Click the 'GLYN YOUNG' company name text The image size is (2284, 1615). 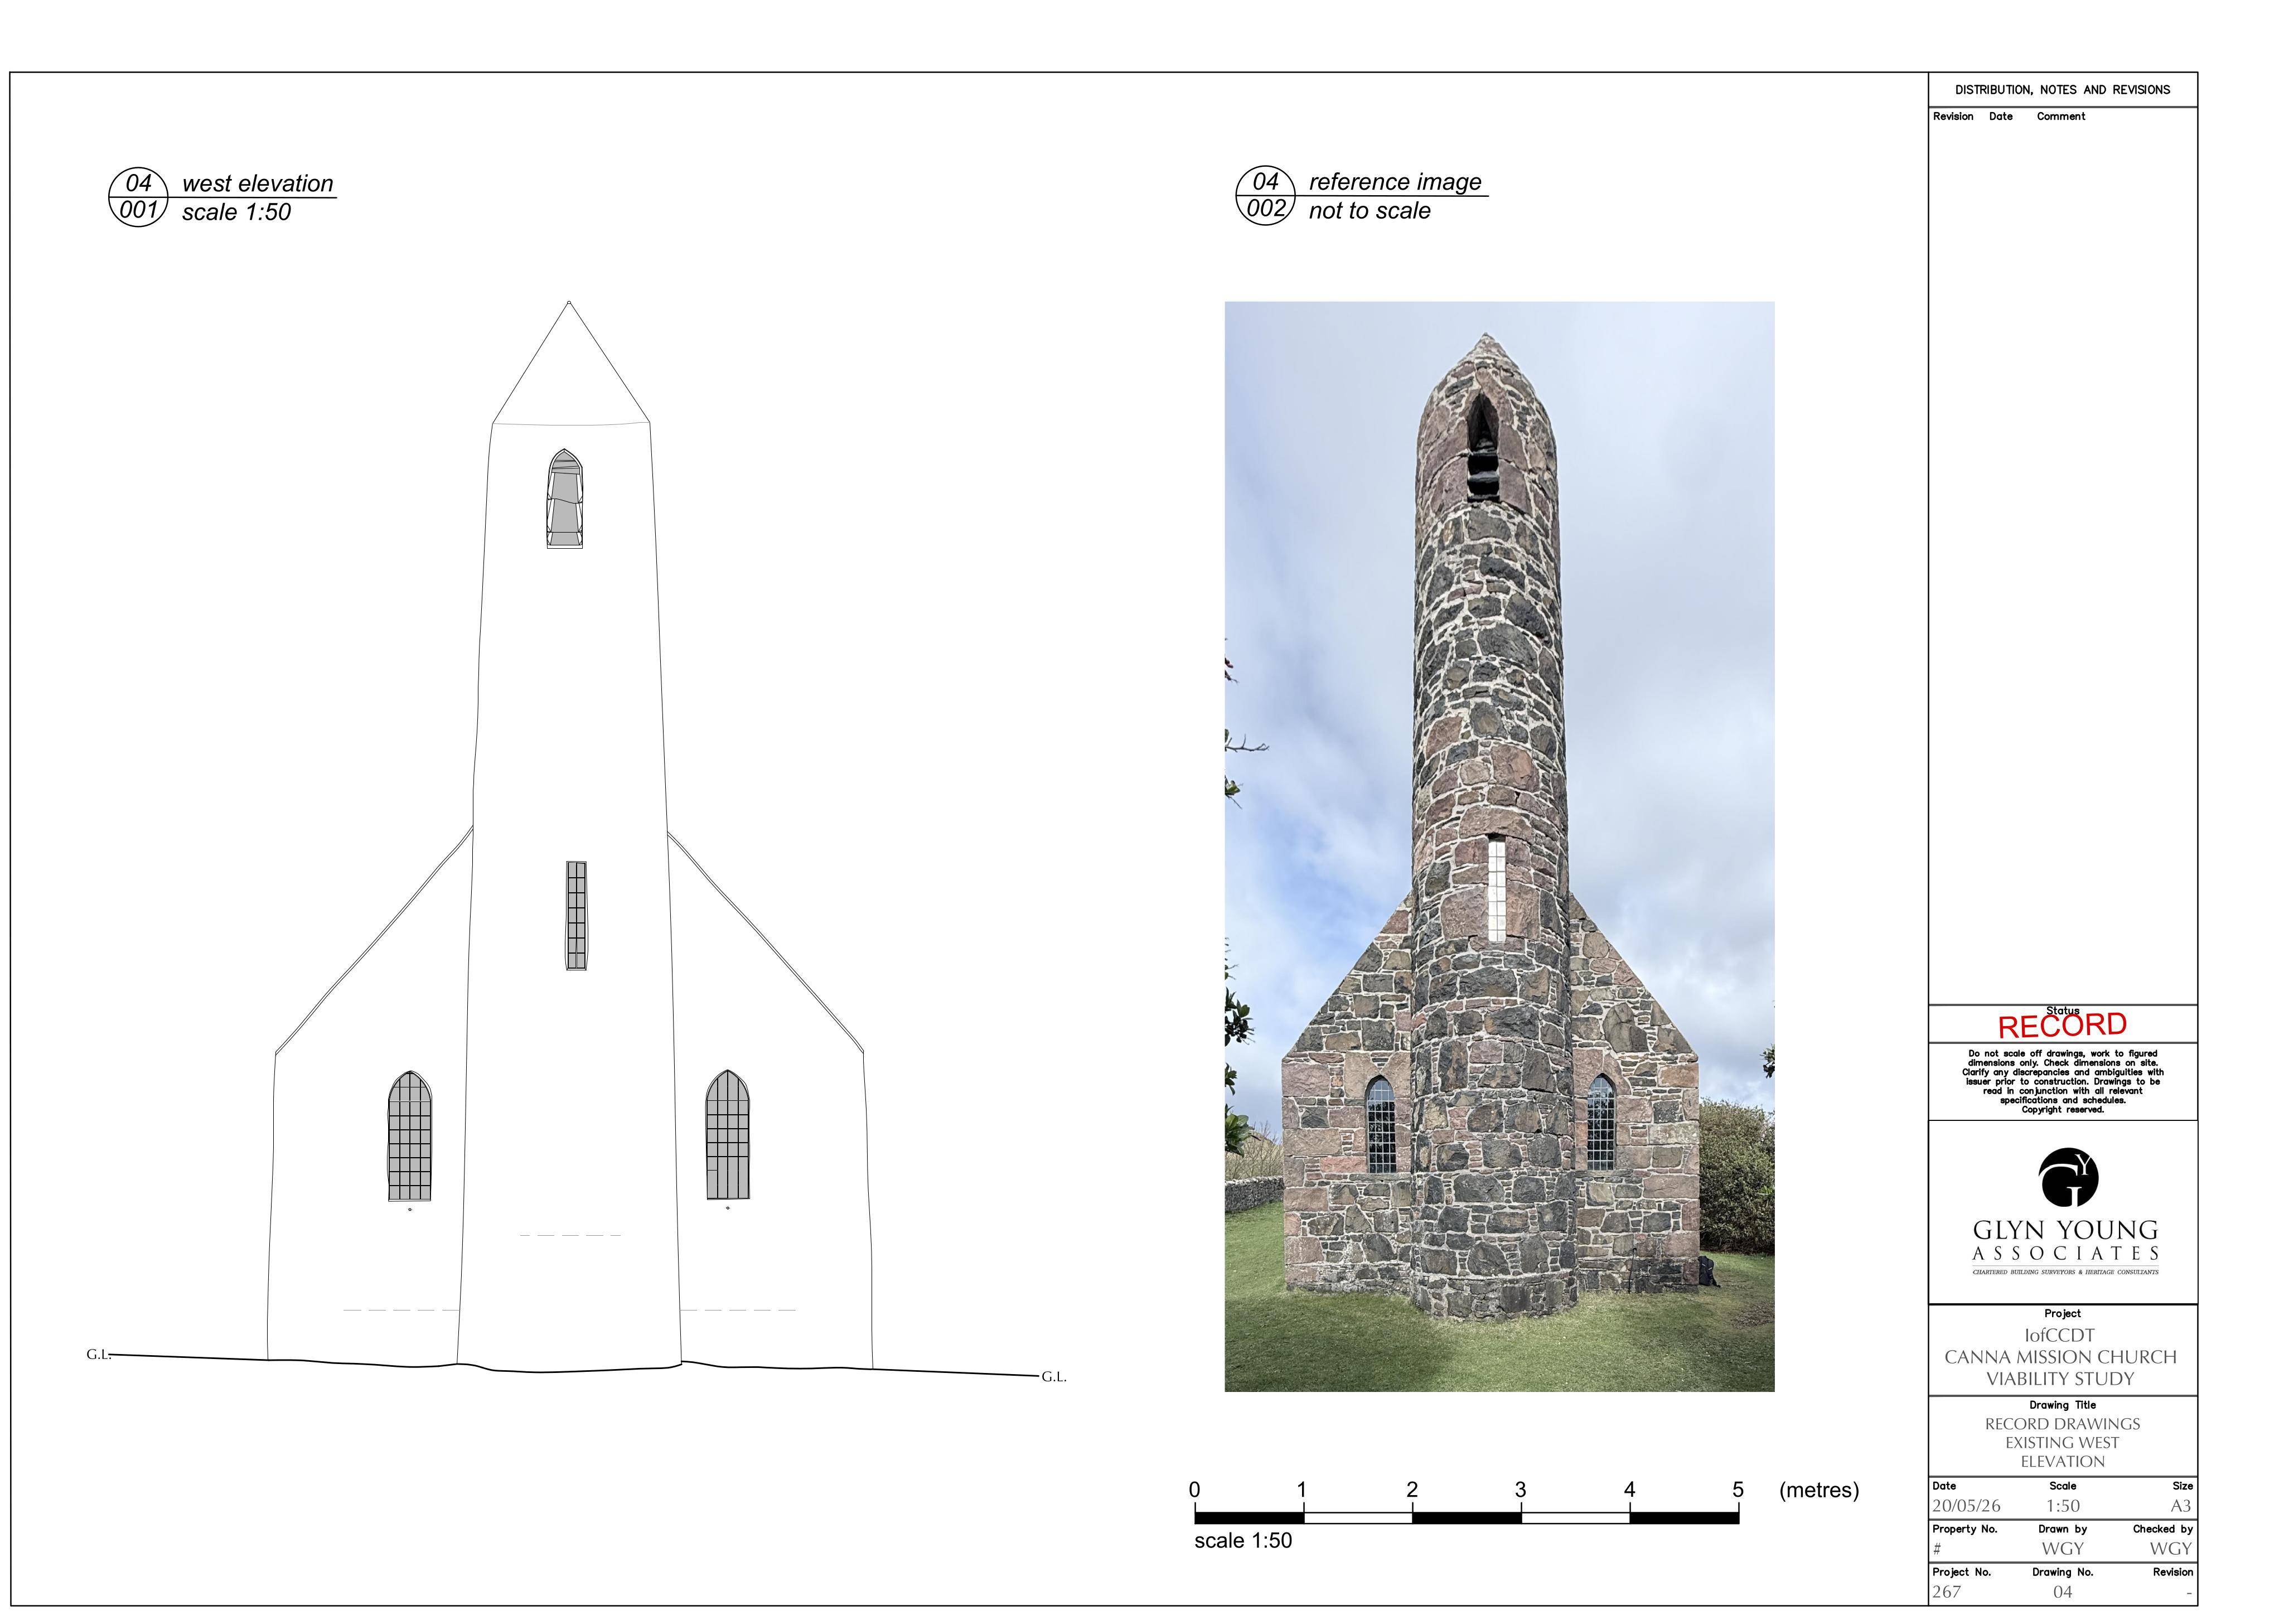[2066, 1231]
